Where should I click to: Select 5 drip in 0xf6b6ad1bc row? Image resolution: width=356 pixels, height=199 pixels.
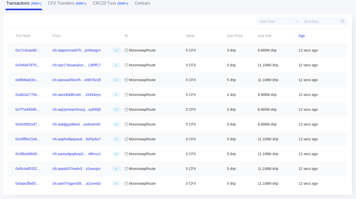click(231, 80)
